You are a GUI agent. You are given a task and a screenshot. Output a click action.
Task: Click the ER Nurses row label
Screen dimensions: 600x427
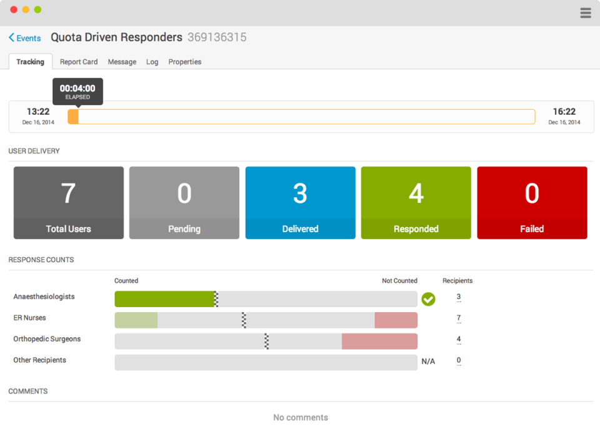(x=29, y=318)
